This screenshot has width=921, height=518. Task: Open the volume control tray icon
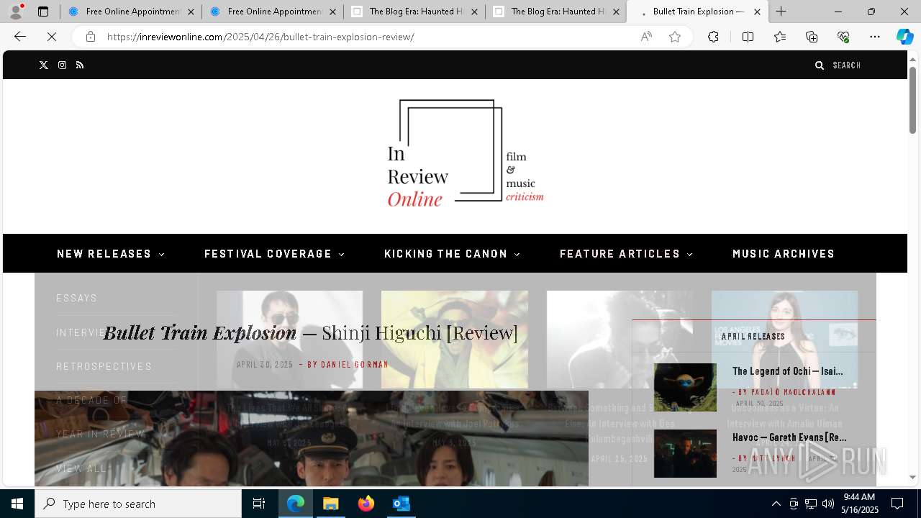coord(828,504)
